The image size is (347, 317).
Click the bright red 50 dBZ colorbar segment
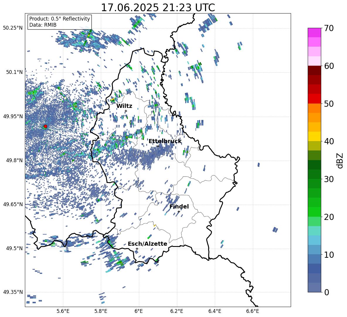pyautogui.click(x=314, y=99)
